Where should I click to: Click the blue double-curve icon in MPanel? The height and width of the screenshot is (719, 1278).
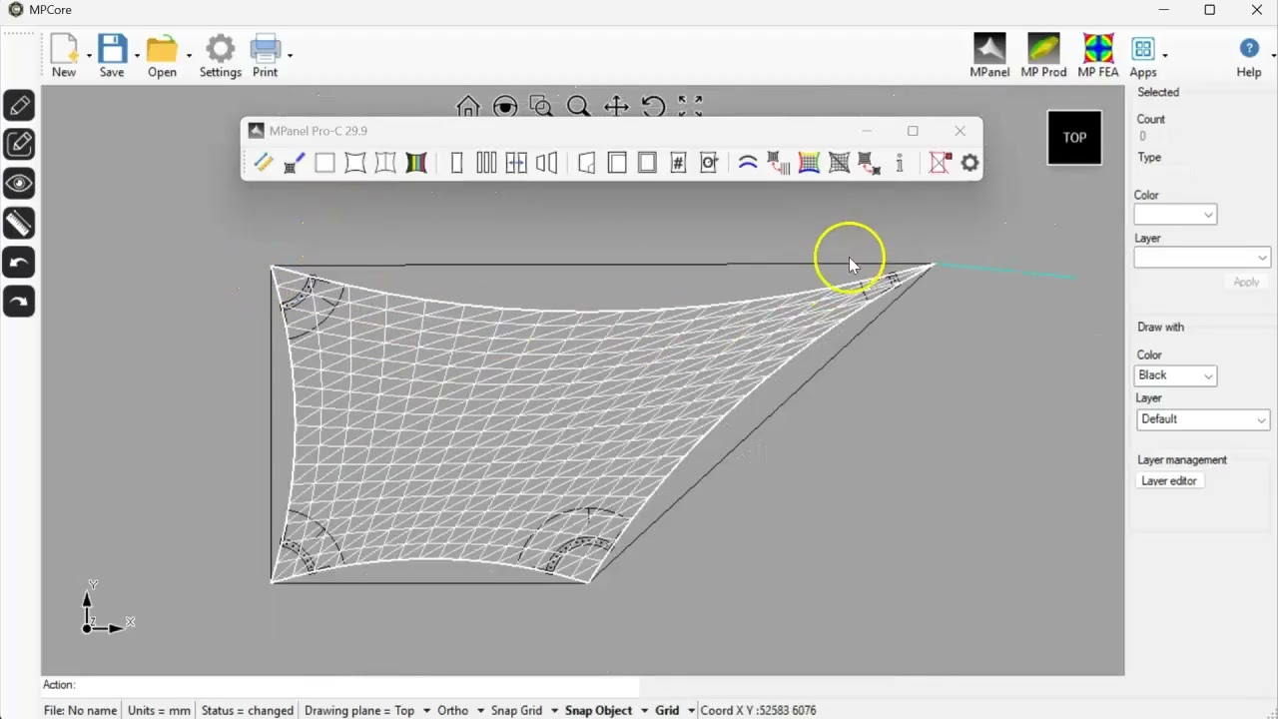click(748, 163)
